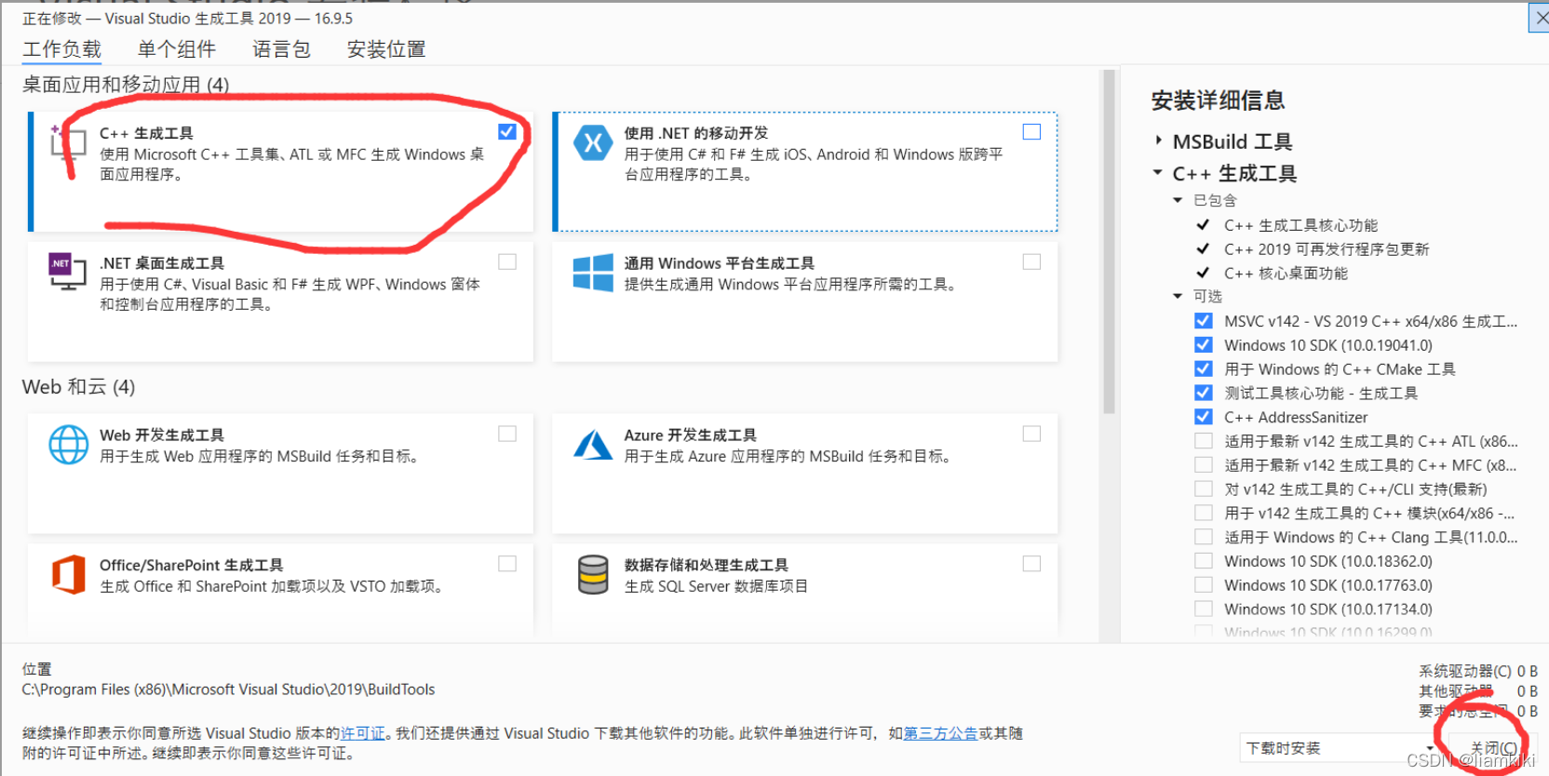Check the 通用 Windows 平台生成工具 checkbox
The width and height of the screenshot is (1549, 776).
tap(1031, 261)
